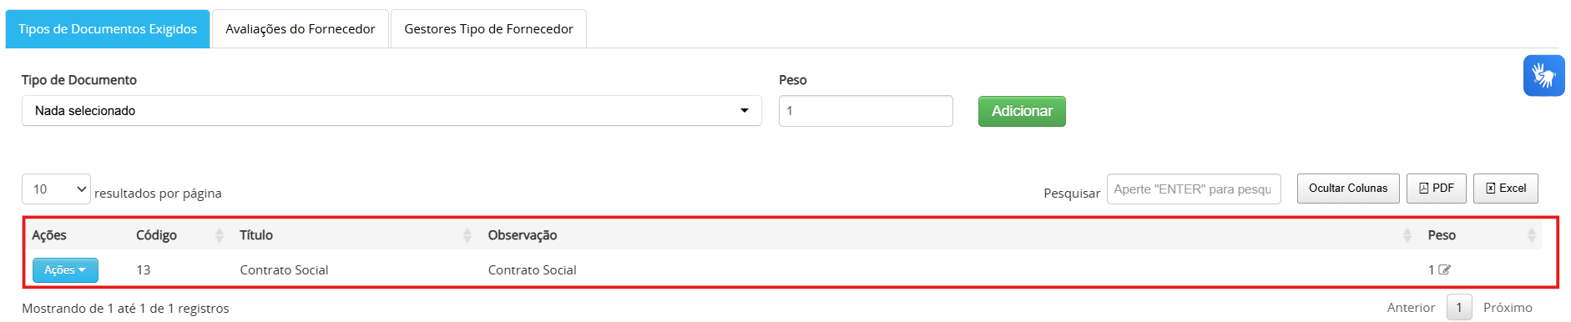Sort table by Peso column arrows

pyautogui.click(x=1531, y=235)
